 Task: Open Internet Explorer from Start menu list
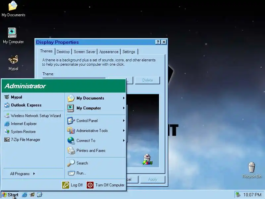coord(33,124)
